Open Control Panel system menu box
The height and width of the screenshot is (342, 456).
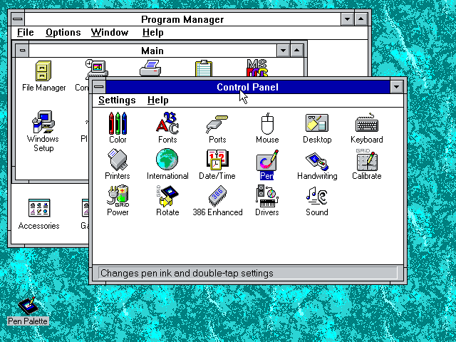[99, 87]
